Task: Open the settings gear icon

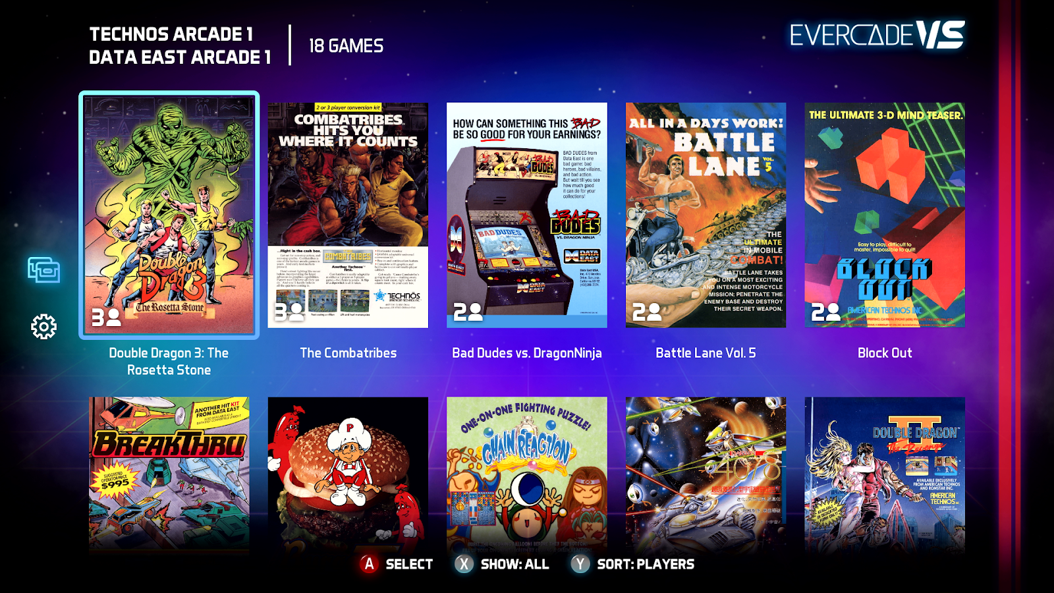Action: [x=43, y=327]
